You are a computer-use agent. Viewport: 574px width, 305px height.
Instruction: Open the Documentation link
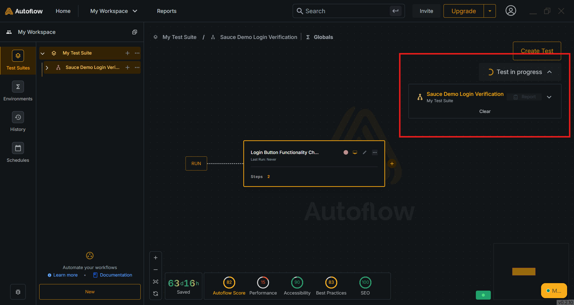(x=113, y=275)
